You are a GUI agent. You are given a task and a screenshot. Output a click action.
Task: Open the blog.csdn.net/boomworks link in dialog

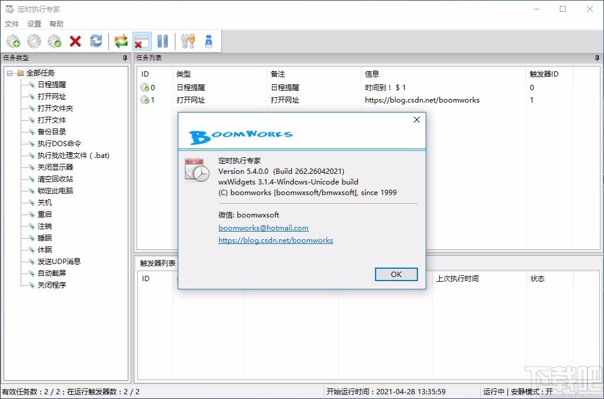click(276, 240)
